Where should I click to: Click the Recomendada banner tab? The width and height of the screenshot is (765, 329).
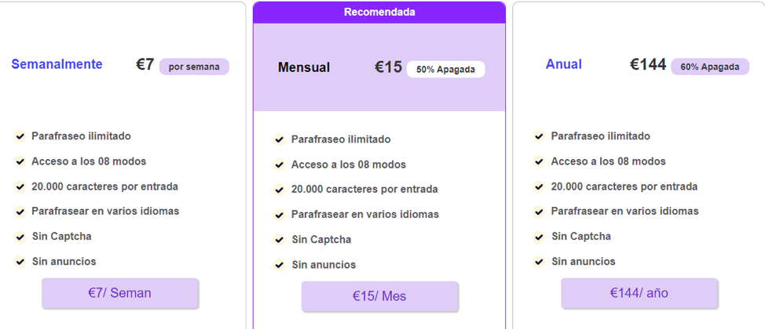click(x=379, y=13)
